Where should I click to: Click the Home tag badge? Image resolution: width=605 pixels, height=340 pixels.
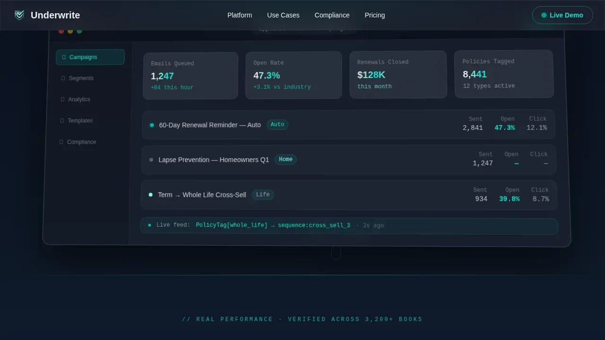[285, 160]
